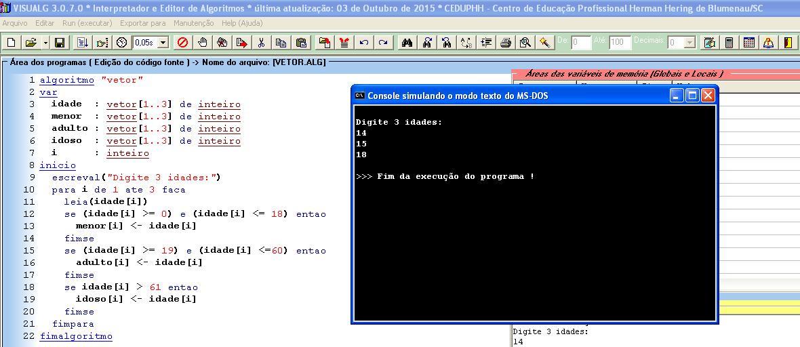The image size is (800, 347).
Task: Click the list with red arrow icon
Action: tap(241, 43)
